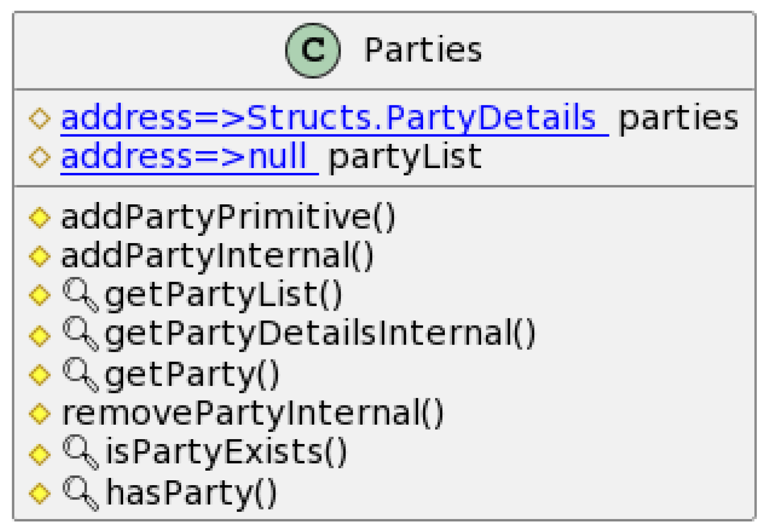Viewport: 766px width, 532px height.
Task: Click the isPartyExists() method name
Action: pyautogui.click(x=226, y=452)
